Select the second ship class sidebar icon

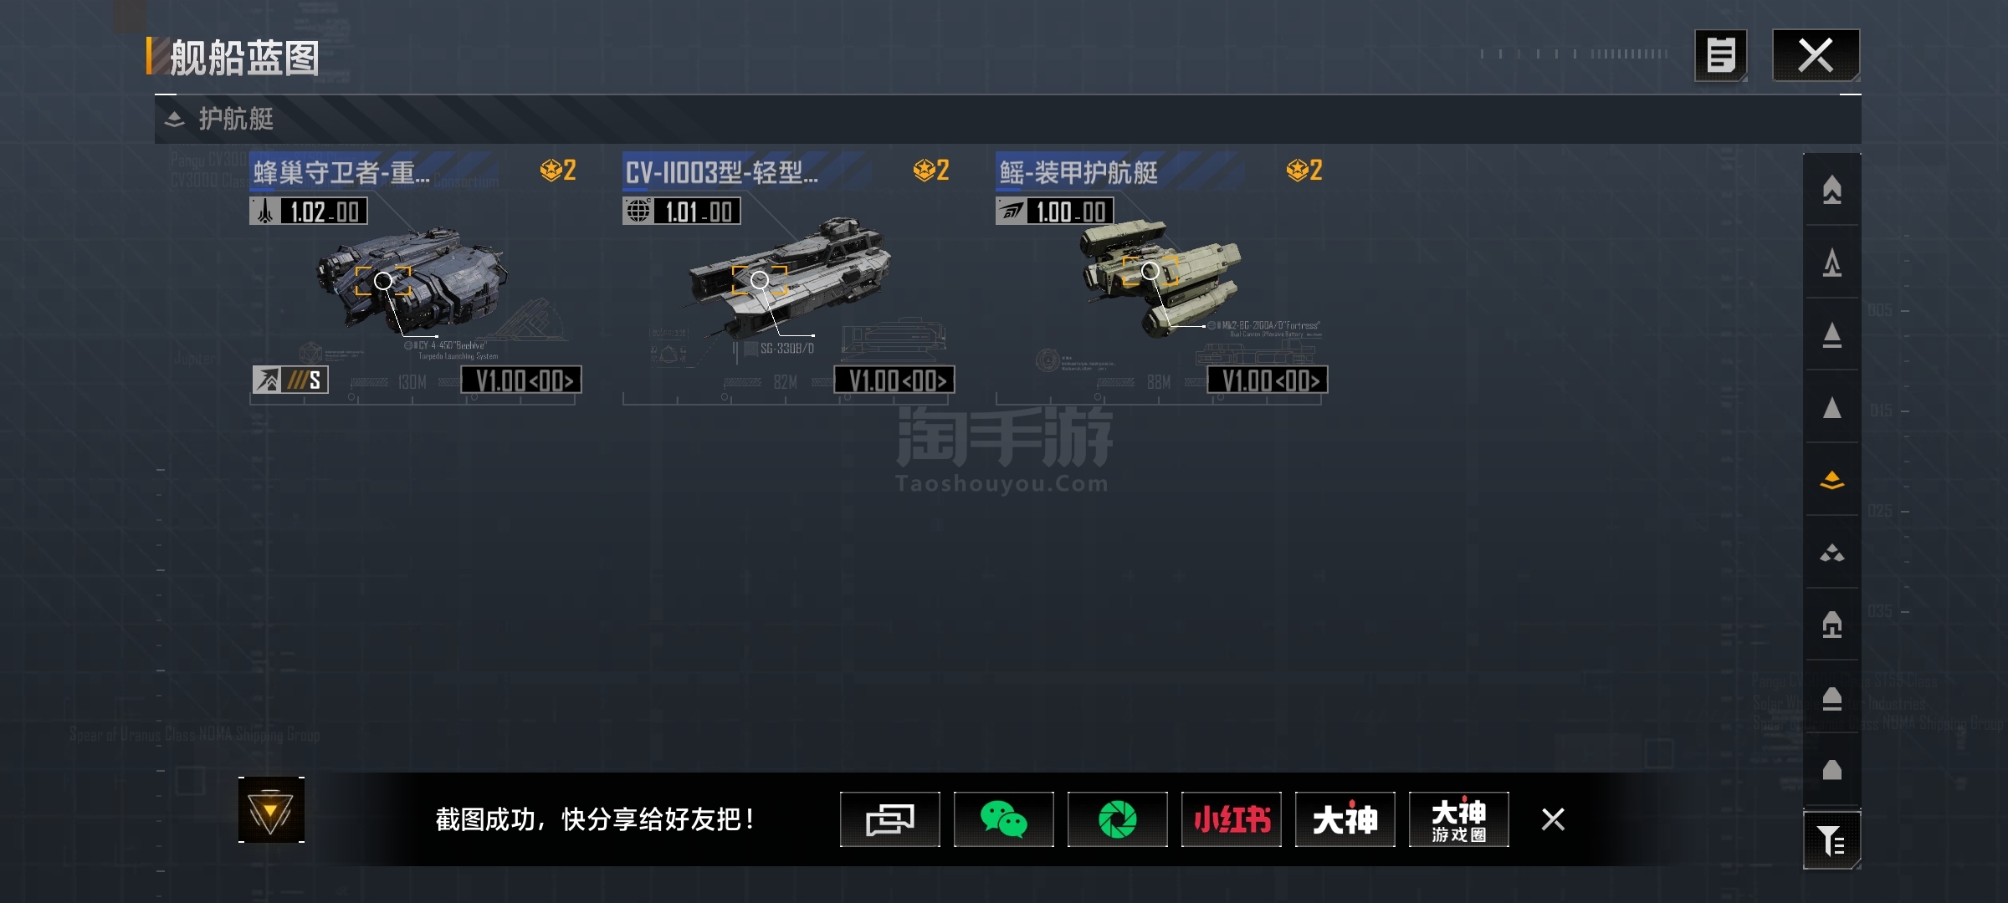click(1831, 263)
